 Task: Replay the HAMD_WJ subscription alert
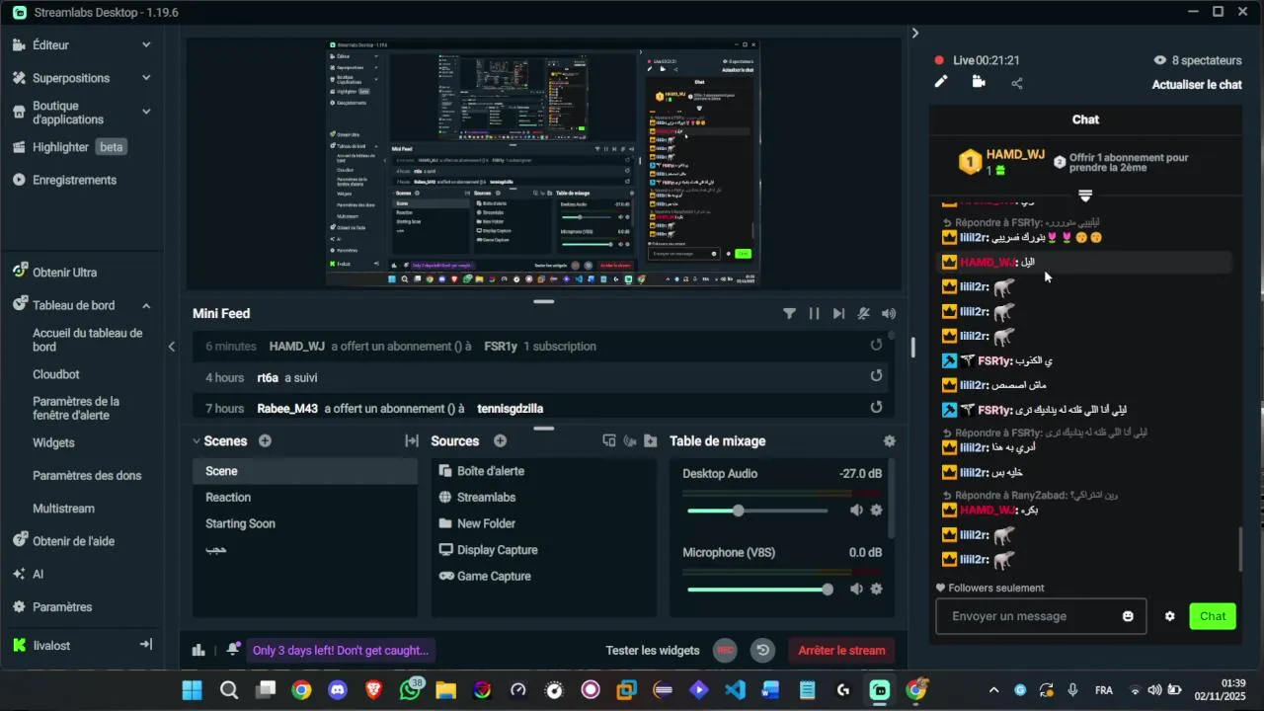(x=876, y=346)
